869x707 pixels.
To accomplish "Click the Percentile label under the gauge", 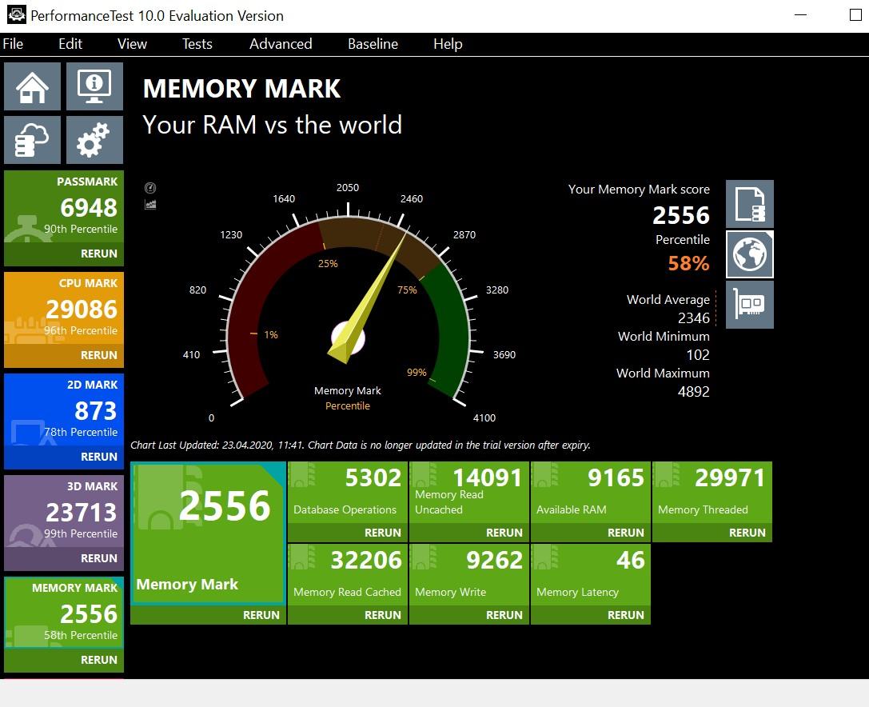I will tap(348, 406).
